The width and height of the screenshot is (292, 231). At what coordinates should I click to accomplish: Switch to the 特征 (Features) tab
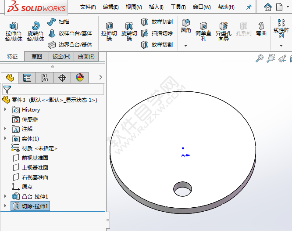12,56
